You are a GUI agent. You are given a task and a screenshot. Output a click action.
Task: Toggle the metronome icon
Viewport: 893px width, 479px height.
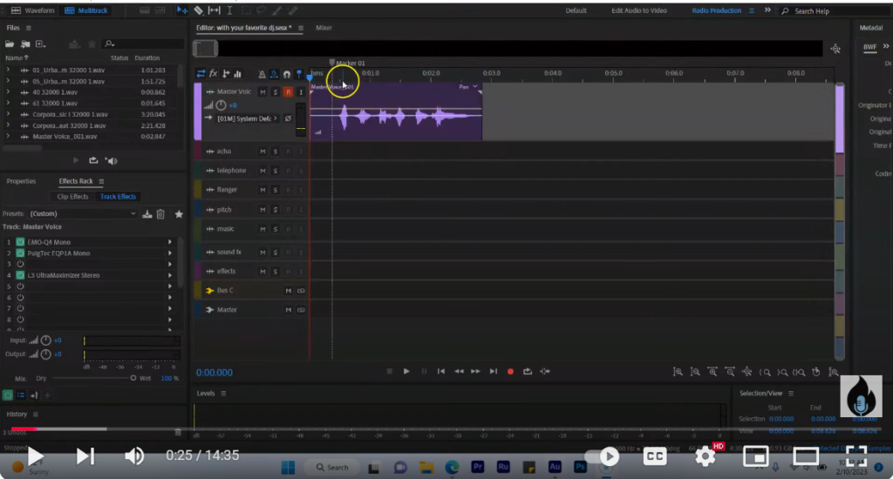click(x=262, y=74)
